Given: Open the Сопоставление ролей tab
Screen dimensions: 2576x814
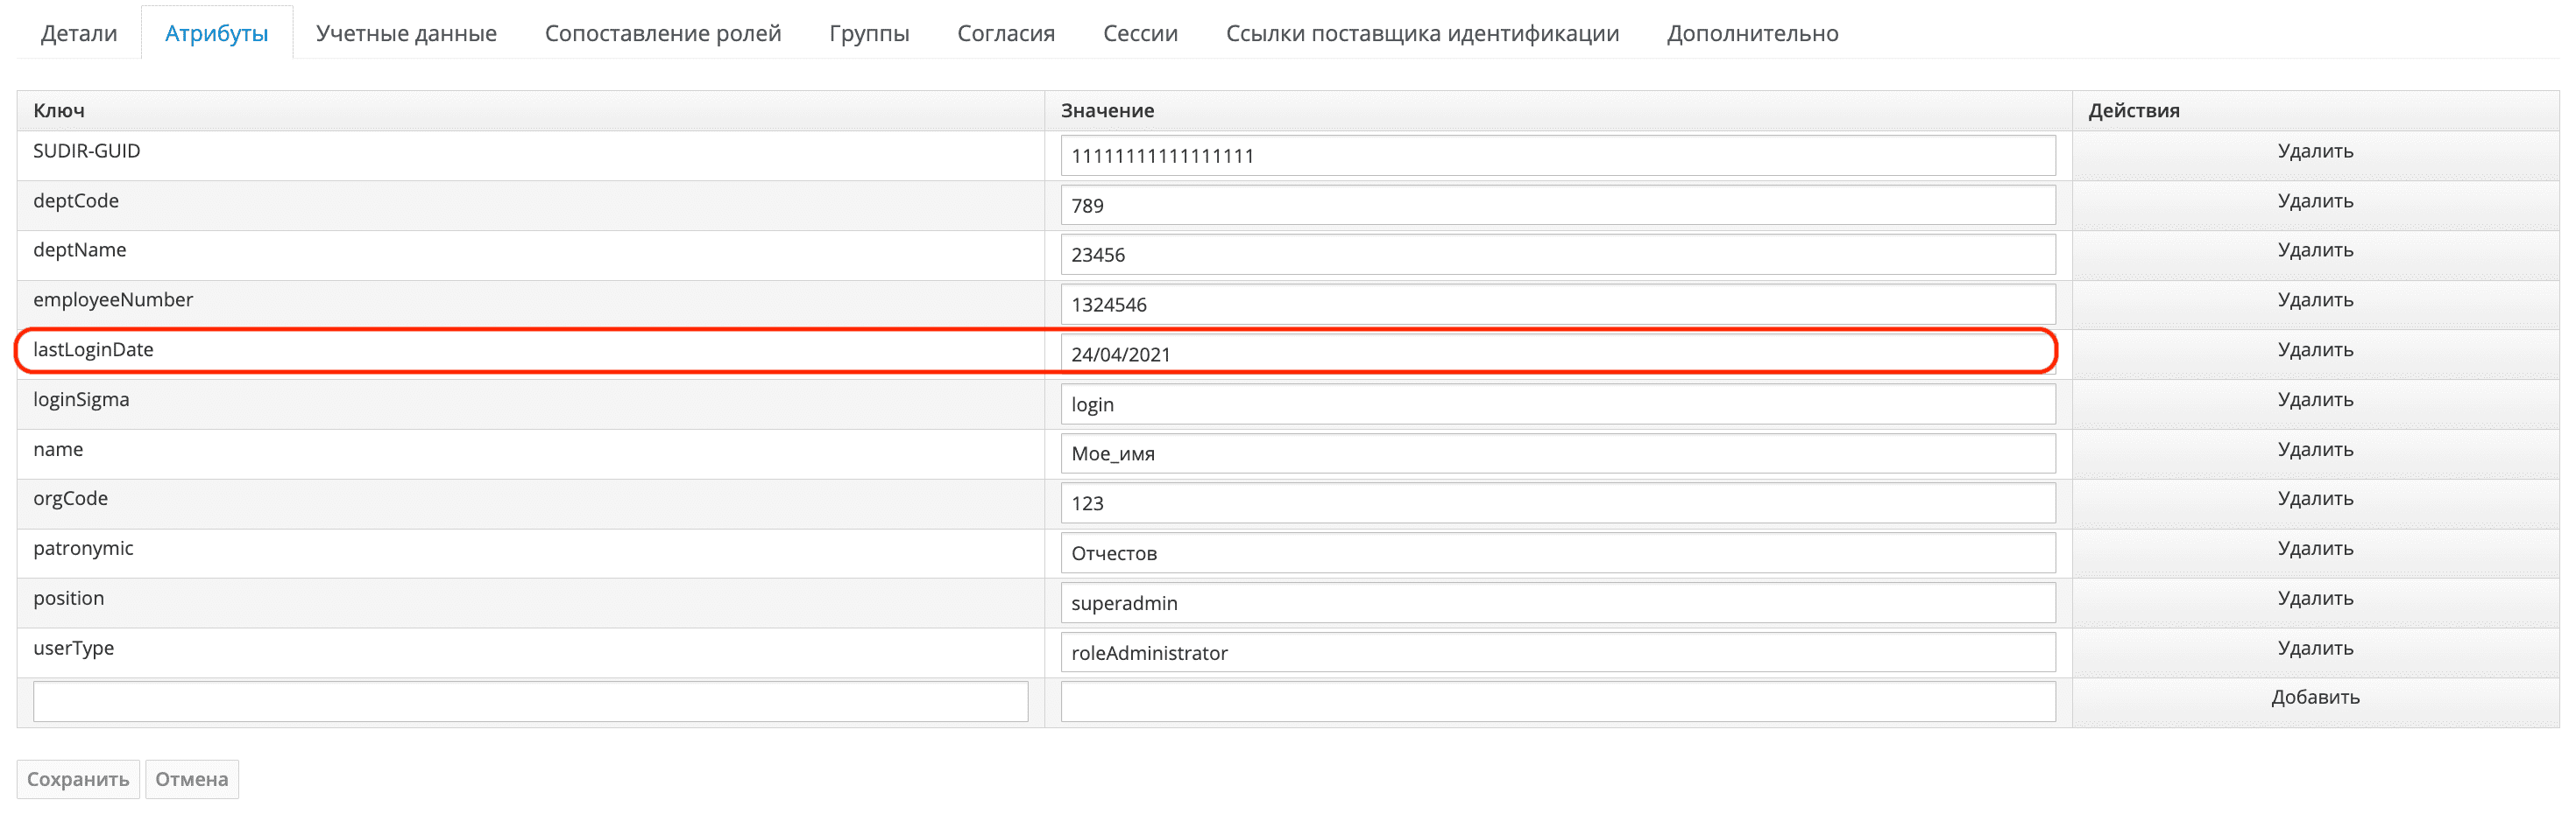Looking at the screenshot, I should coord(662,33).
